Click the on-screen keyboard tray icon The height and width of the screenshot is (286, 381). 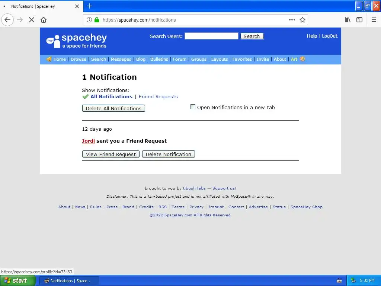click(339, 281)
